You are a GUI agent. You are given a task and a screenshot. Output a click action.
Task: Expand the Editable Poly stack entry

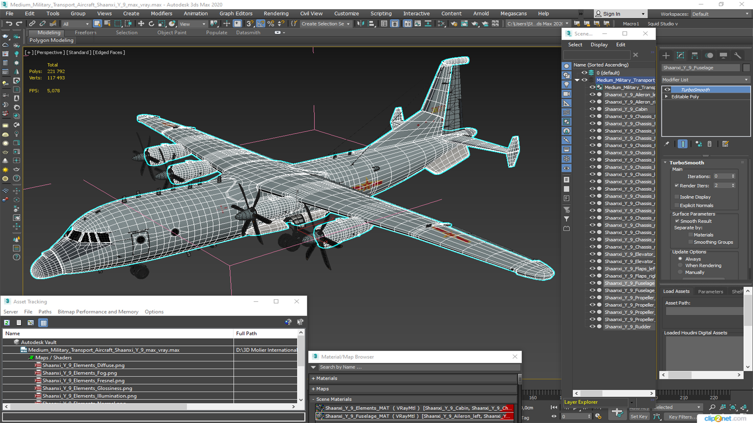[666, 97]
